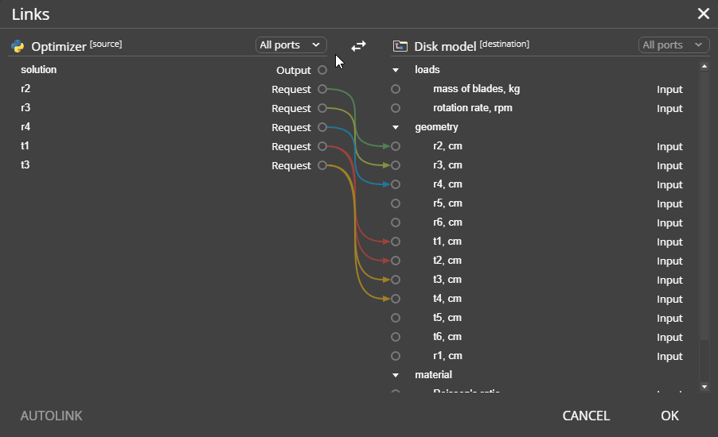Click the rotation rate, rpm input port

point(396,108)
